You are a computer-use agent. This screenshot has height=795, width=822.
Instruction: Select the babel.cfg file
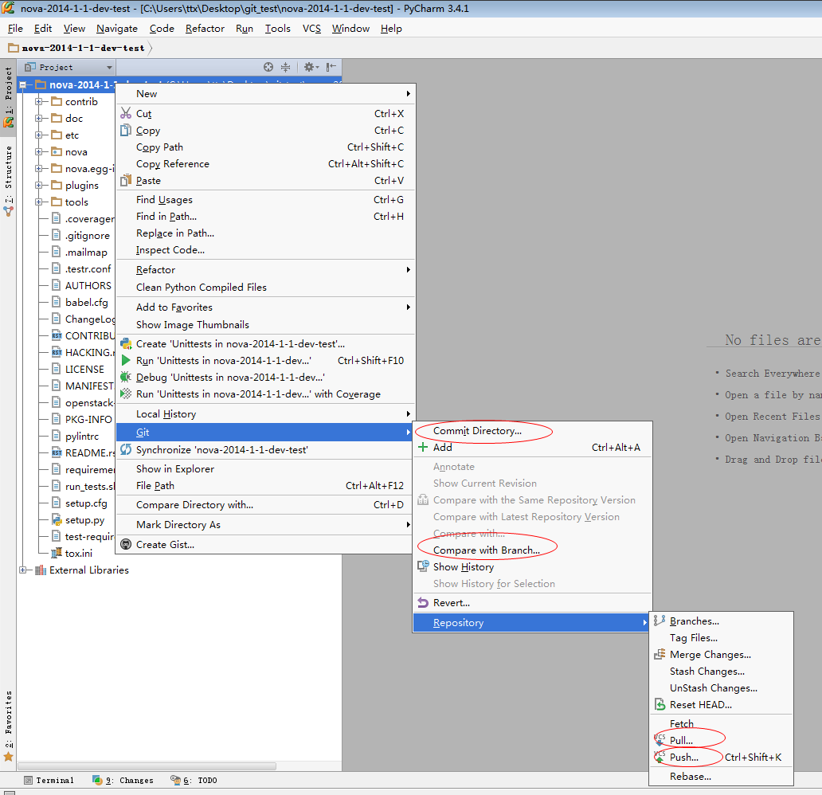pyautogui.click(x=86, y=303)
